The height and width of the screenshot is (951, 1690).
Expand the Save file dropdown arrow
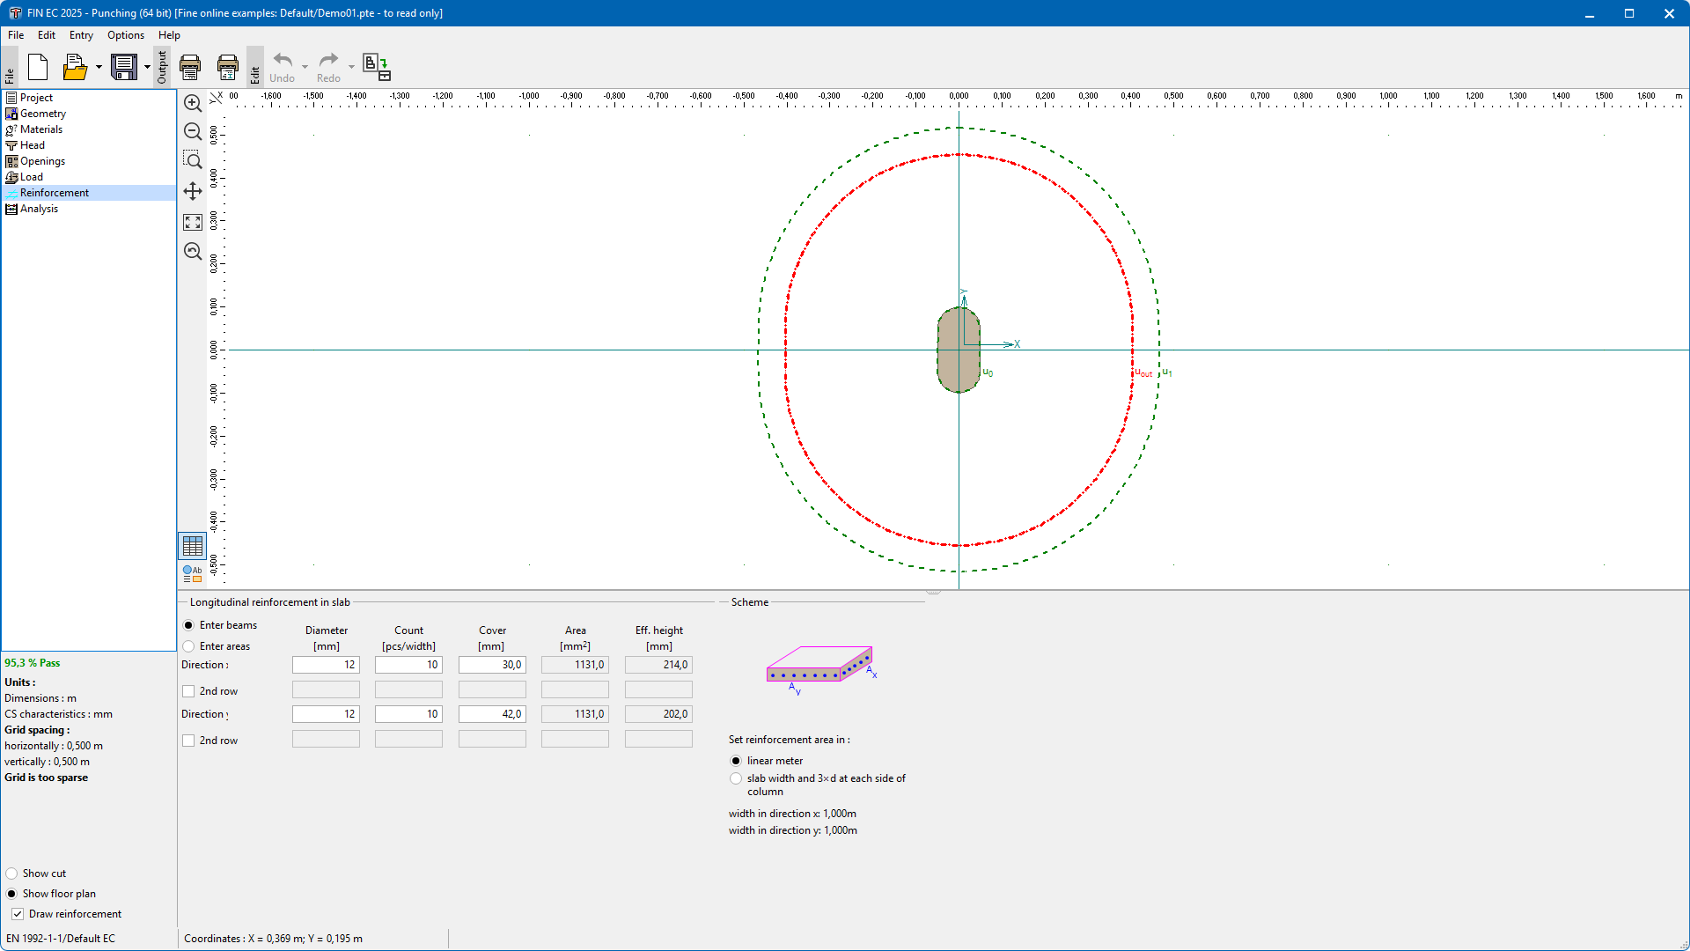[x=147, y=67]
